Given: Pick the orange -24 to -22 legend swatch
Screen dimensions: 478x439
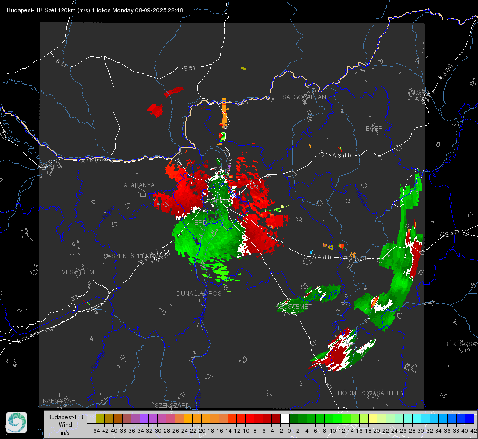Looking at the screenshot, I should click(188, 419).
